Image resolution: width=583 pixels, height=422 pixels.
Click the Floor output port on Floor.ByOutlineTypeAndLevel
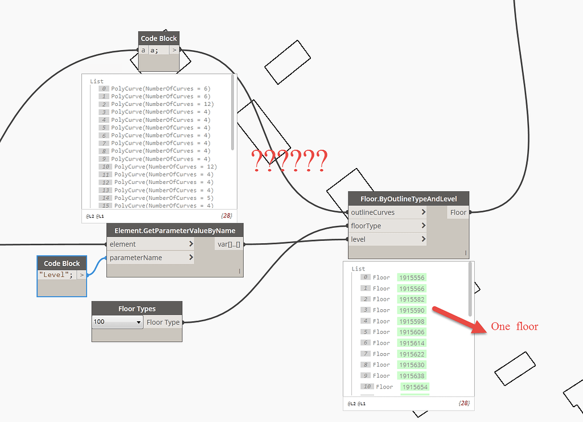click(458, 212)
